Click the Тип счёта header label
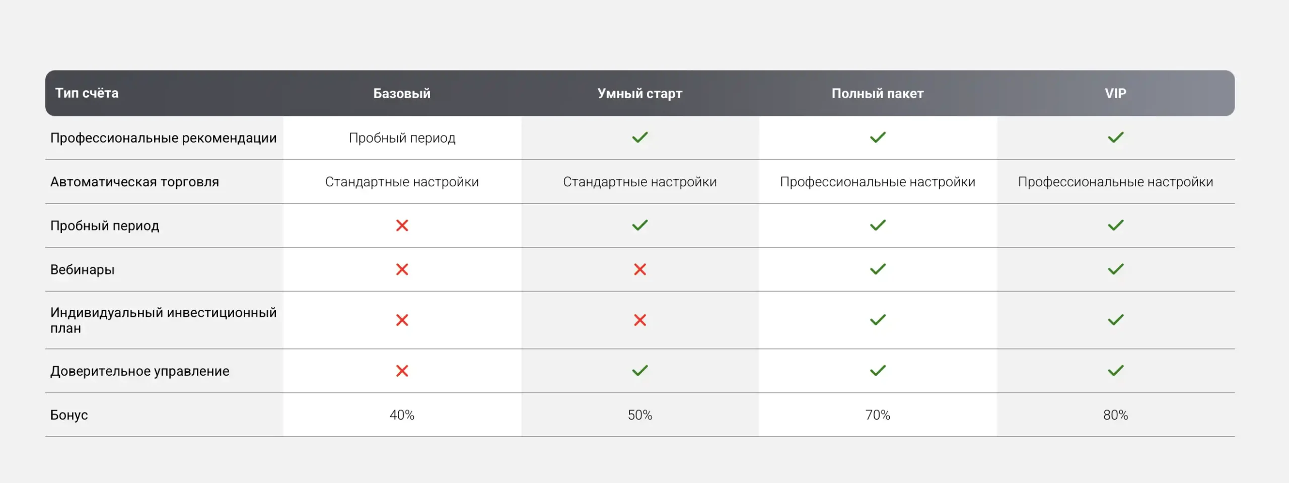Image resolution: width=1289 pixels, height=483 pixels. (x=87, y=93)
